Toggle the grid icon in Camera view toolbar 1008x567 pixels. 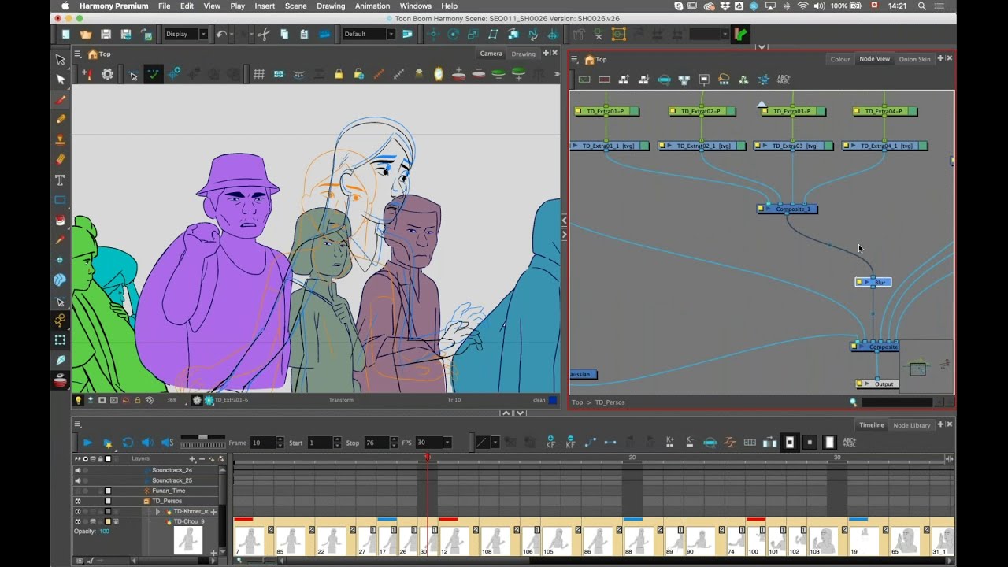tap(258, 74)
